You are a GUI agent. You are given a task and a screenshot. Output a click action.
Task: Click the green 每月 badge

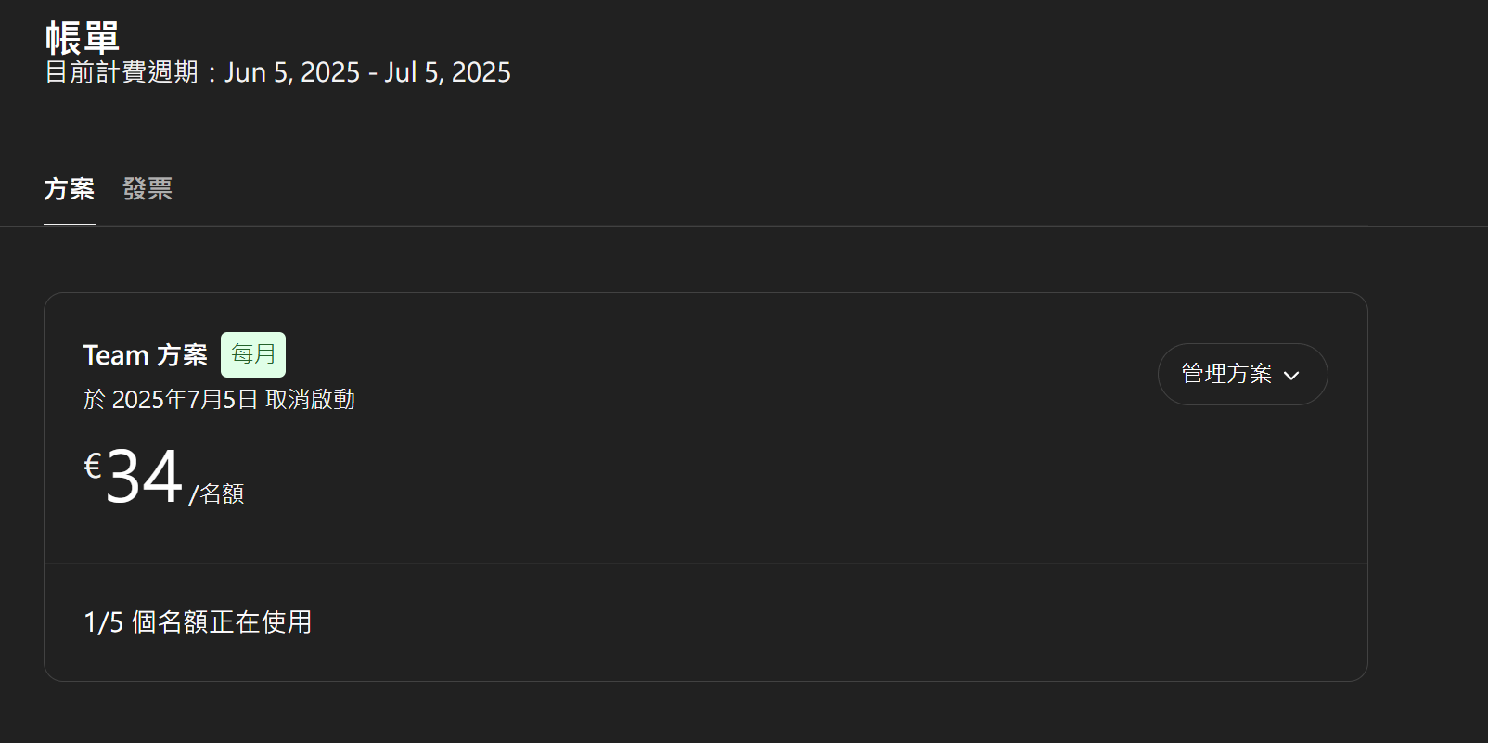click(x=253, y=354)
